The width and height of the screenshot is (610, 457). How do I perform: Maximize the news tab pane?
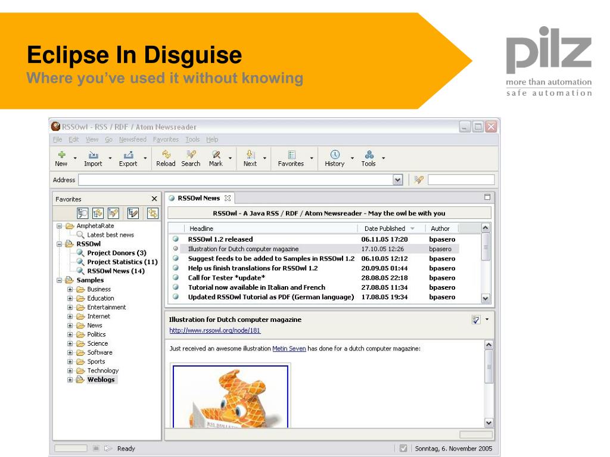pyautogui.click(x=487, y=197)
